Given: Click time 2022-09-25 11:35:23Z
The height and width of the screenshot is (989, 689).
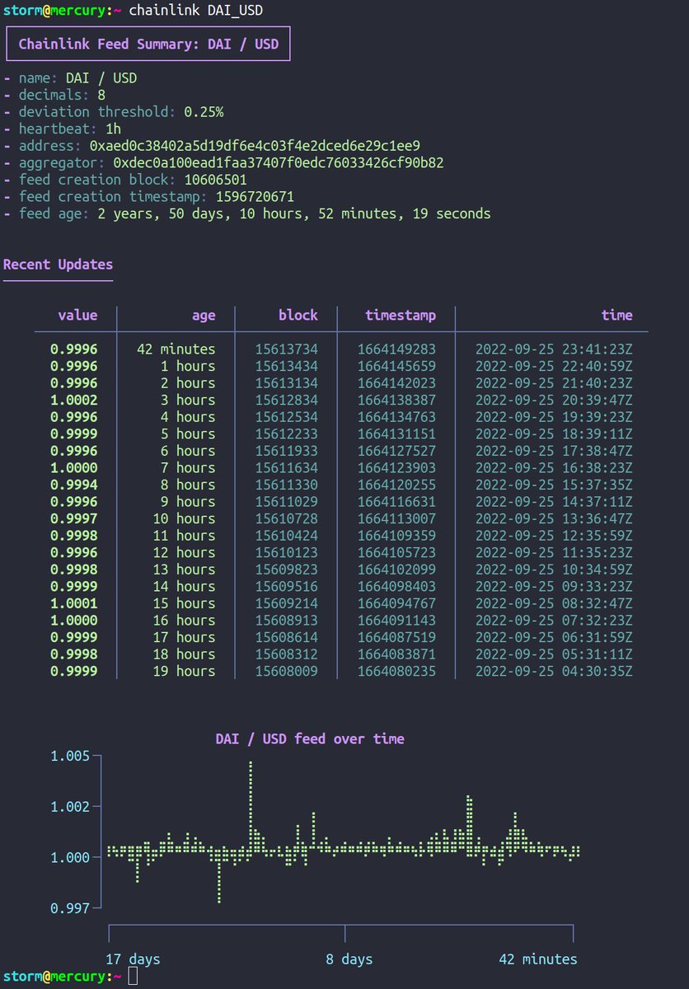Looking at the screenshot, I should (x=554, y=552).
